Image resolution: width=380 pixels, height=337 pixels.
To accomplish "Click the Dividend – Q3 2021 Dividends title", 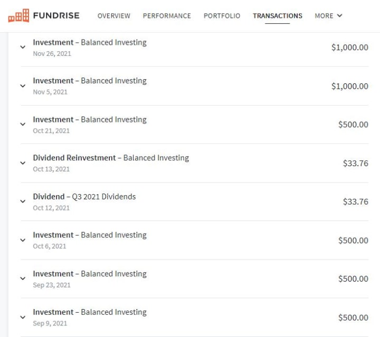I will coord(84,197).
